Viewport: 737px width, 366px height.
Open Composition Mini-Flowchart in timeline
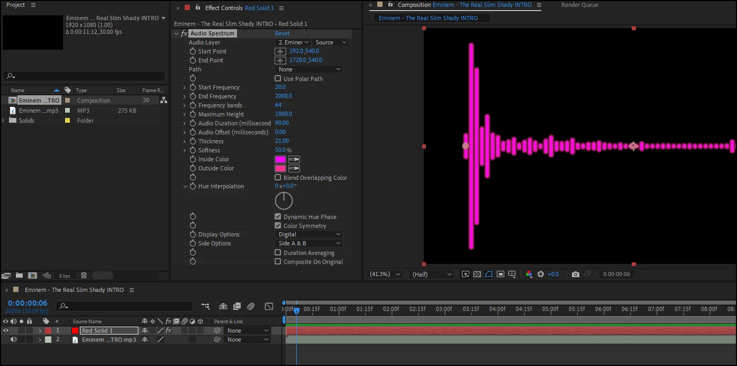(205, 306)
